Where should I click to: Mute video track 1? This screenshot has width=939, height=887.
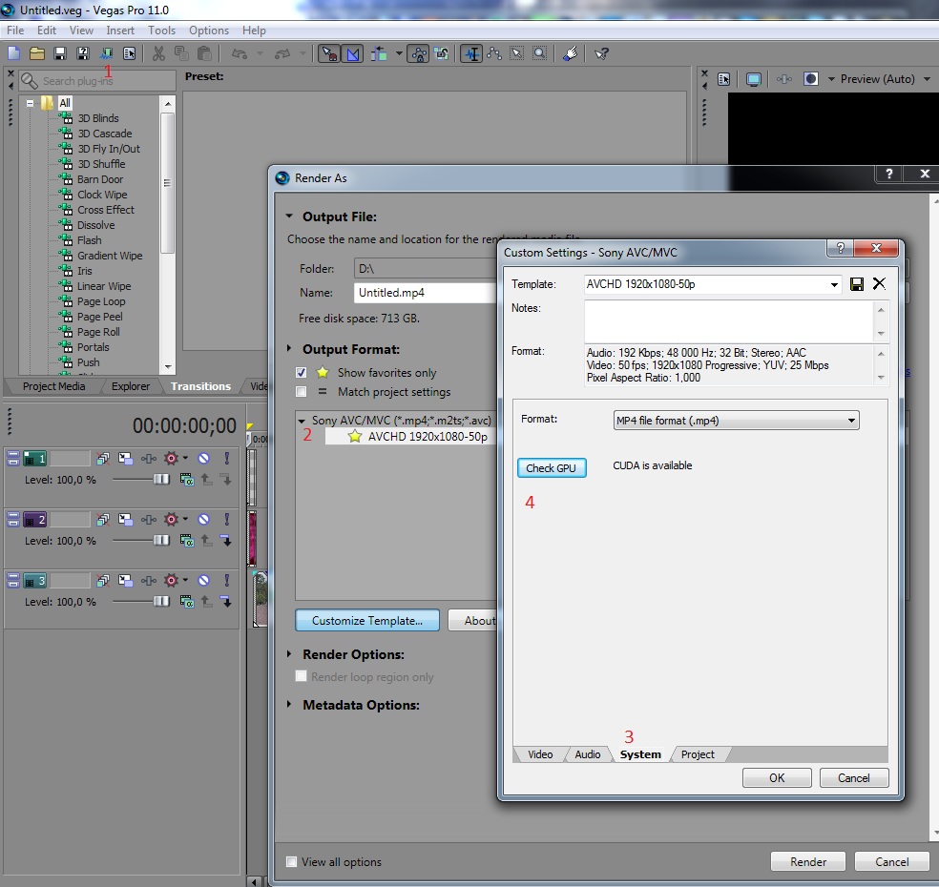(x=203, y=459)
